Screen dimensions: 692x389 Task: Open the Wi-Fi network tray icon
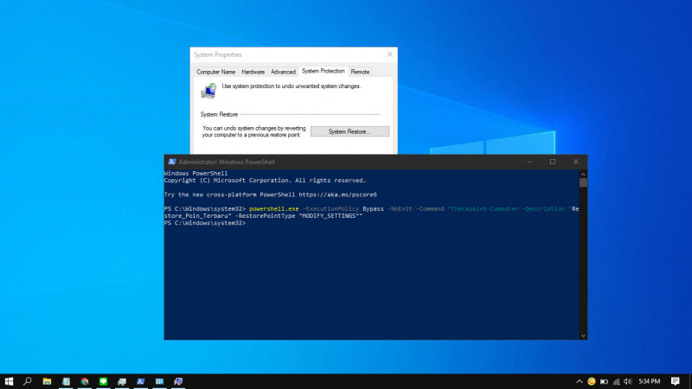click(616, 381)
